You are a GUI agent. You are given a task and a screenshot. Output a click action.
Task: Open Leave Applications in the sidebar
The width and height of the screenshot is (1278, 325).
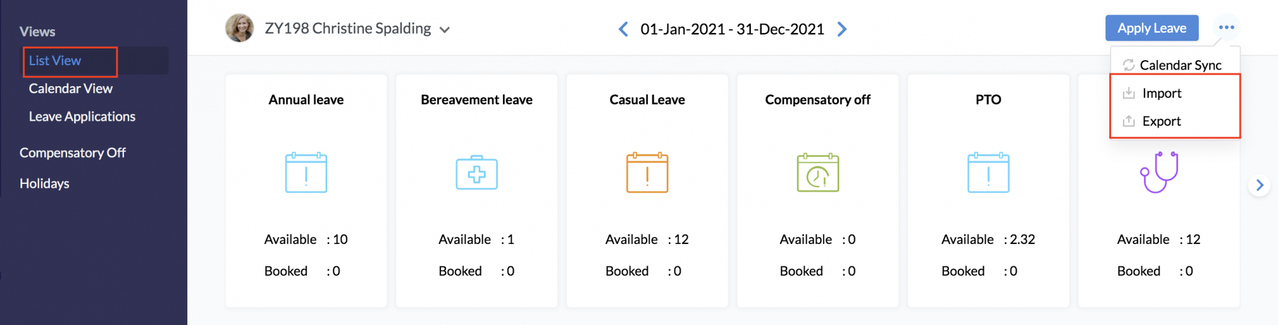point(82,117)
